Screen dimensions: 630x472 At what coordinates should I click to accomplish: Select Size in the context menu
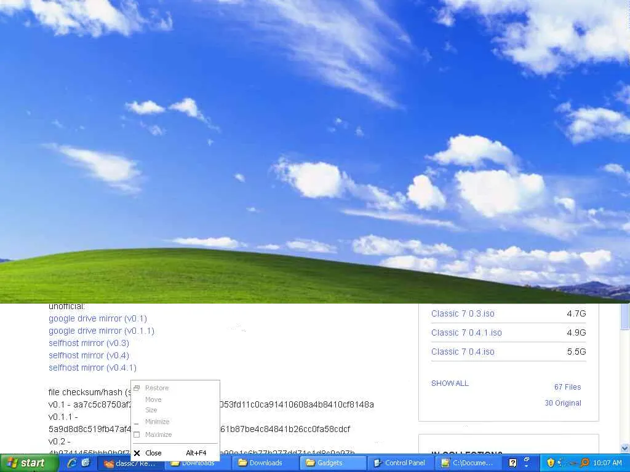click(x=175, y=410)
